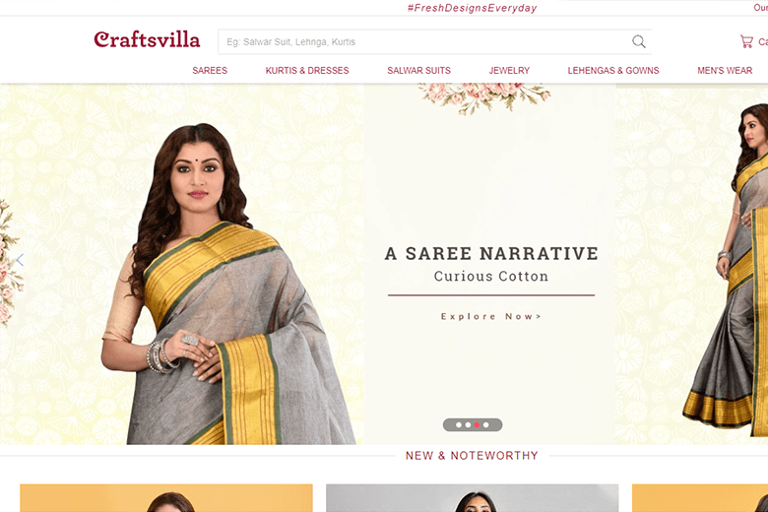Open the grey middle New & Noteworthy thumbnail
This screenshot has height=512, width=768.
point(473,498)
